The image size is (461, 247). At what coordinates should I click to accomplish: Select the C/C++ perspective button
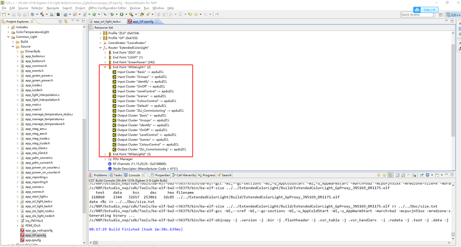coord(453,14)
